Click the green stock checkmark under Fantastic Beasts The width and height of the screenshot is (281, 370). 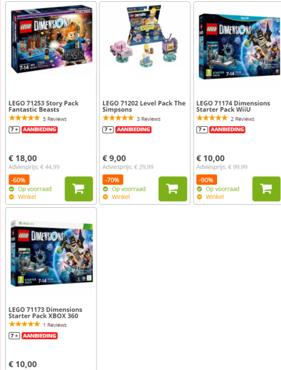coord(12,189)
